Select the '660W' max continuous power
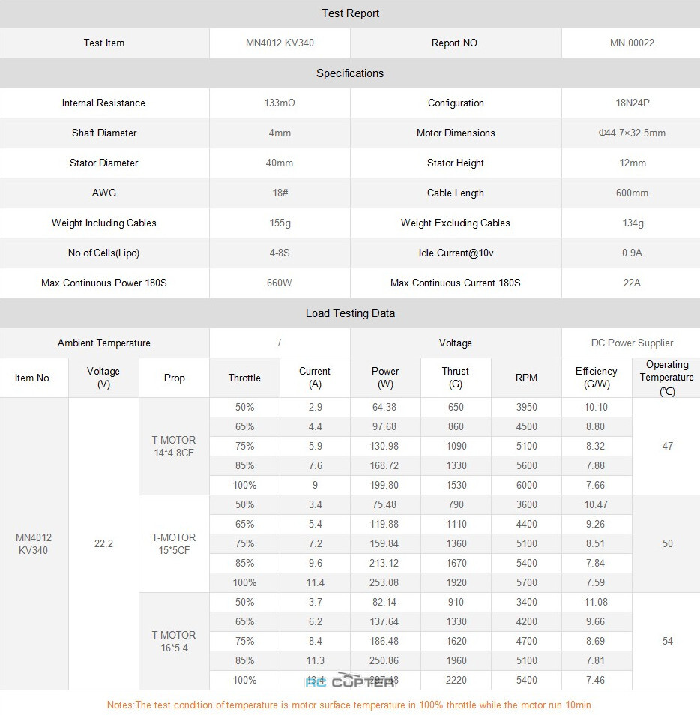 (x=279, y=283)
